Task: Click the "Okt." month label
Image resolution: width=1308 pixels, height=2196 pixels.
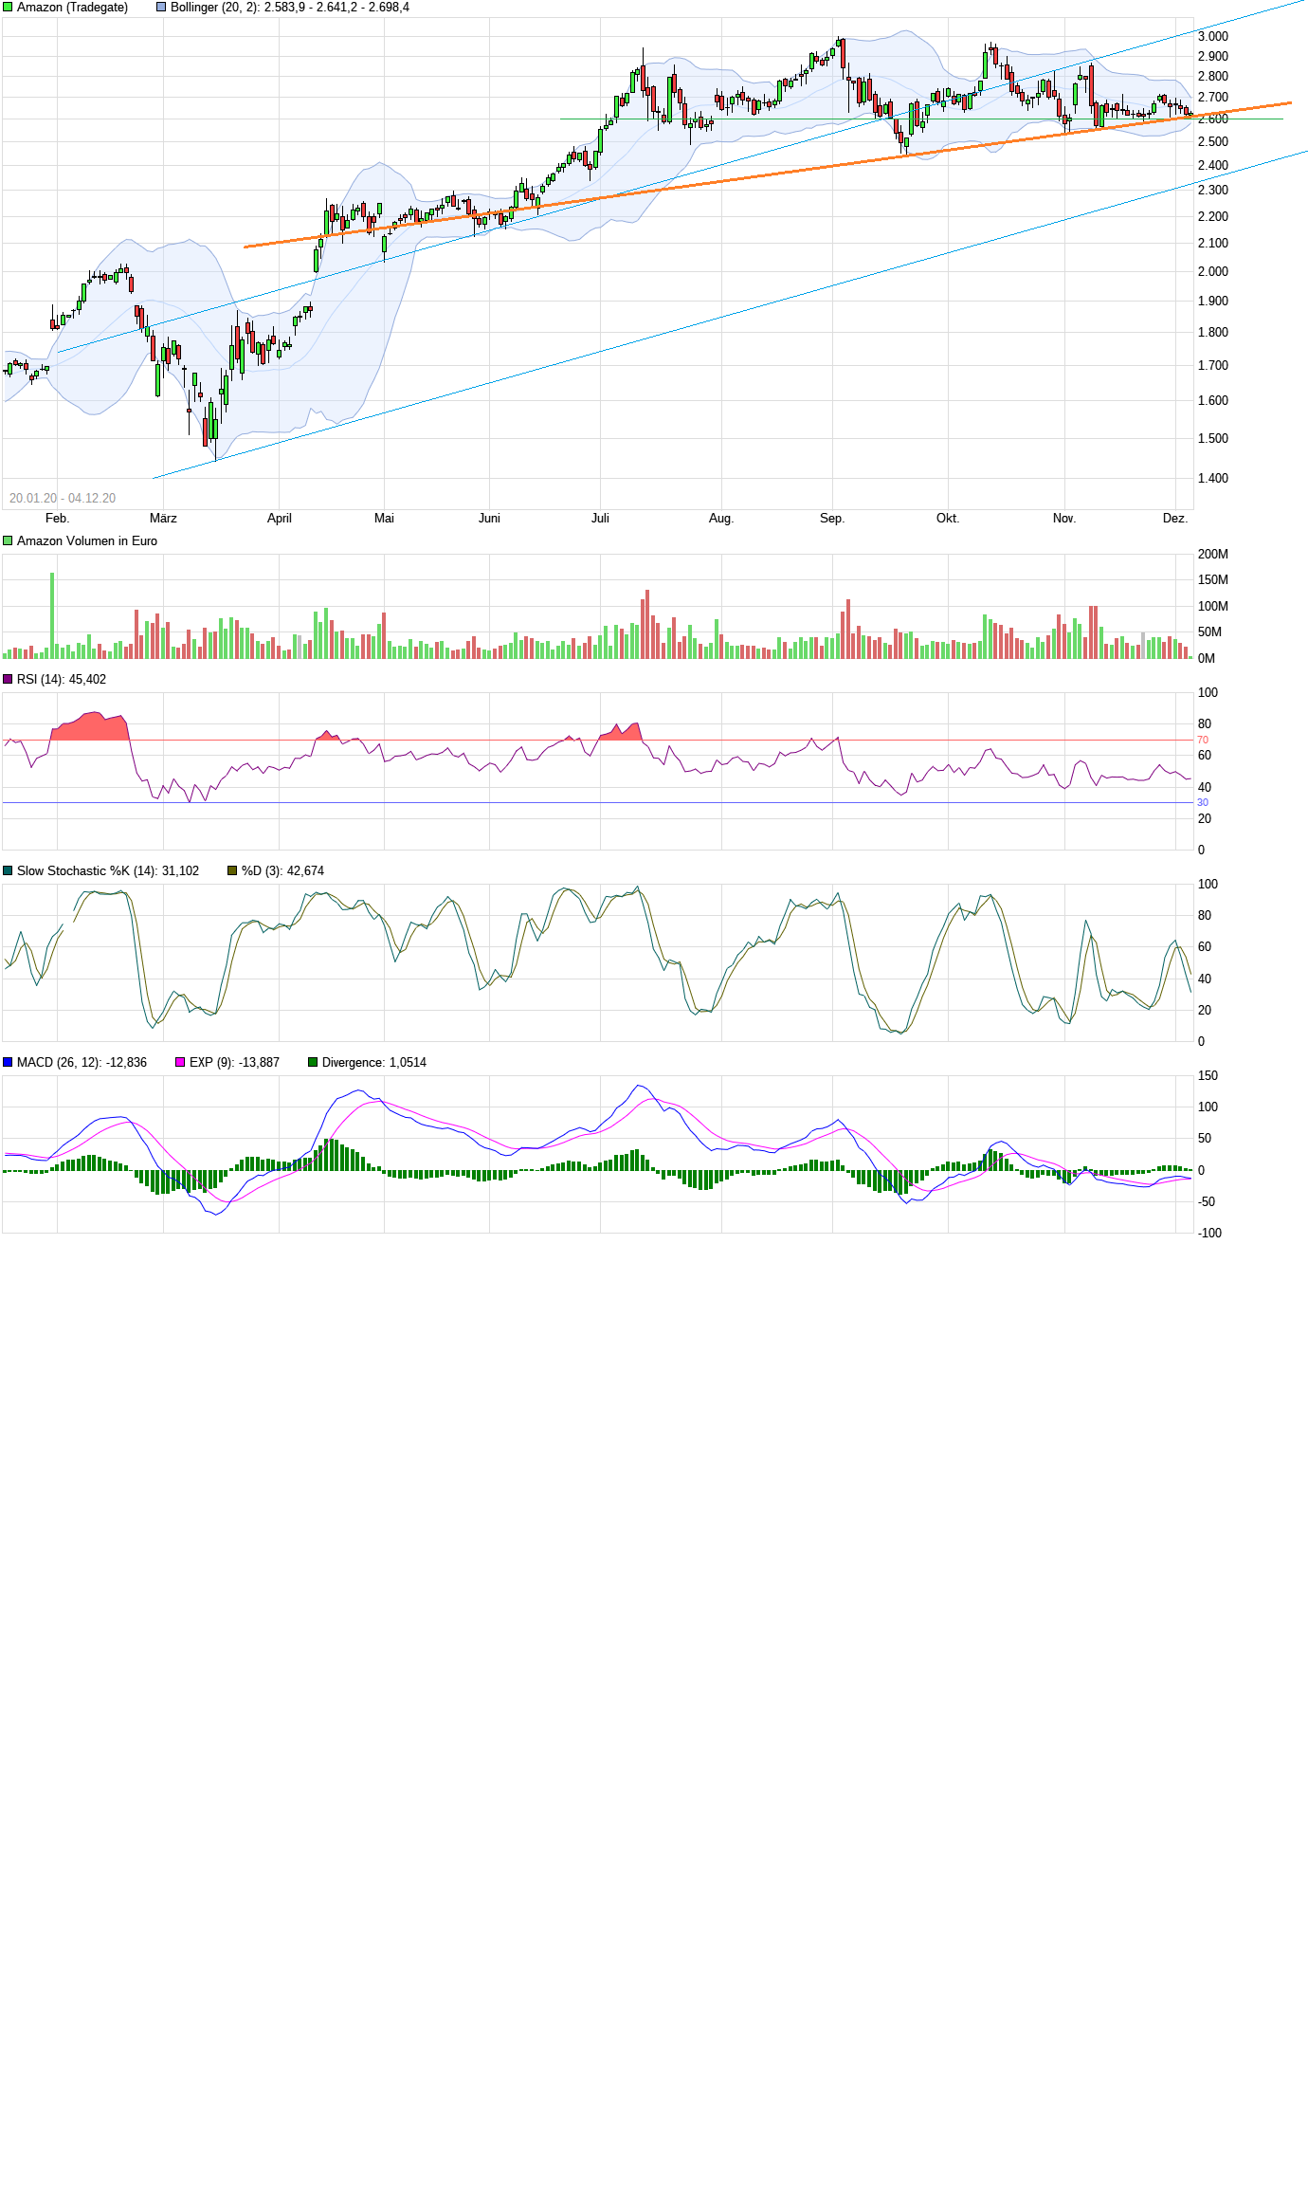Action: click(948, 519)
